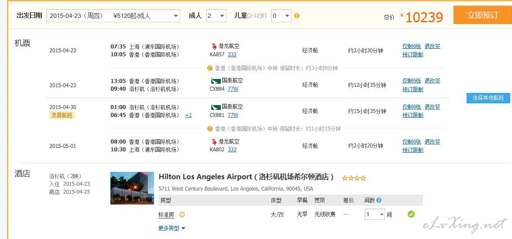This screenshot has height=239, width=512.
Task: Click the transfer icon for 1h15m Hong Kong layover
Action: click(210, 129)
